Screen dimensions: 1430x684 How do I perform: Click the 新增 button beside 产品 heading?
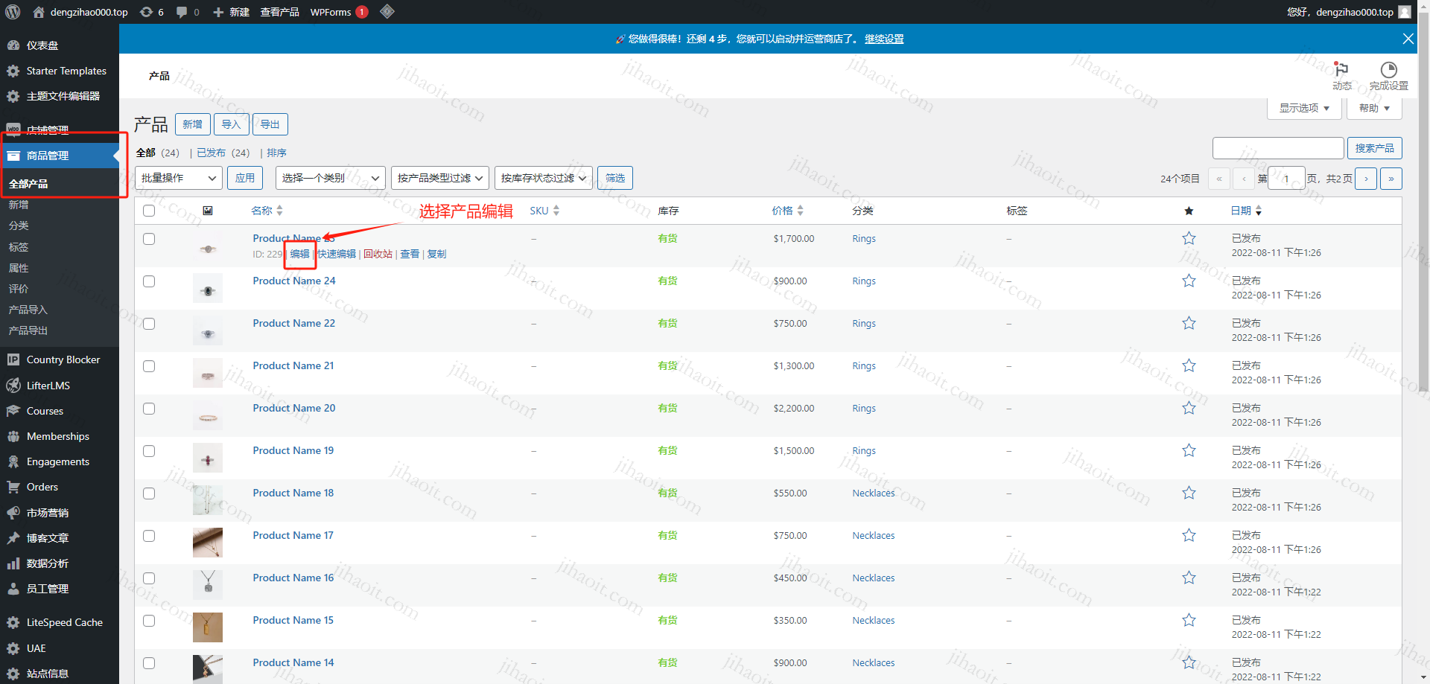(x=192, y=124)
